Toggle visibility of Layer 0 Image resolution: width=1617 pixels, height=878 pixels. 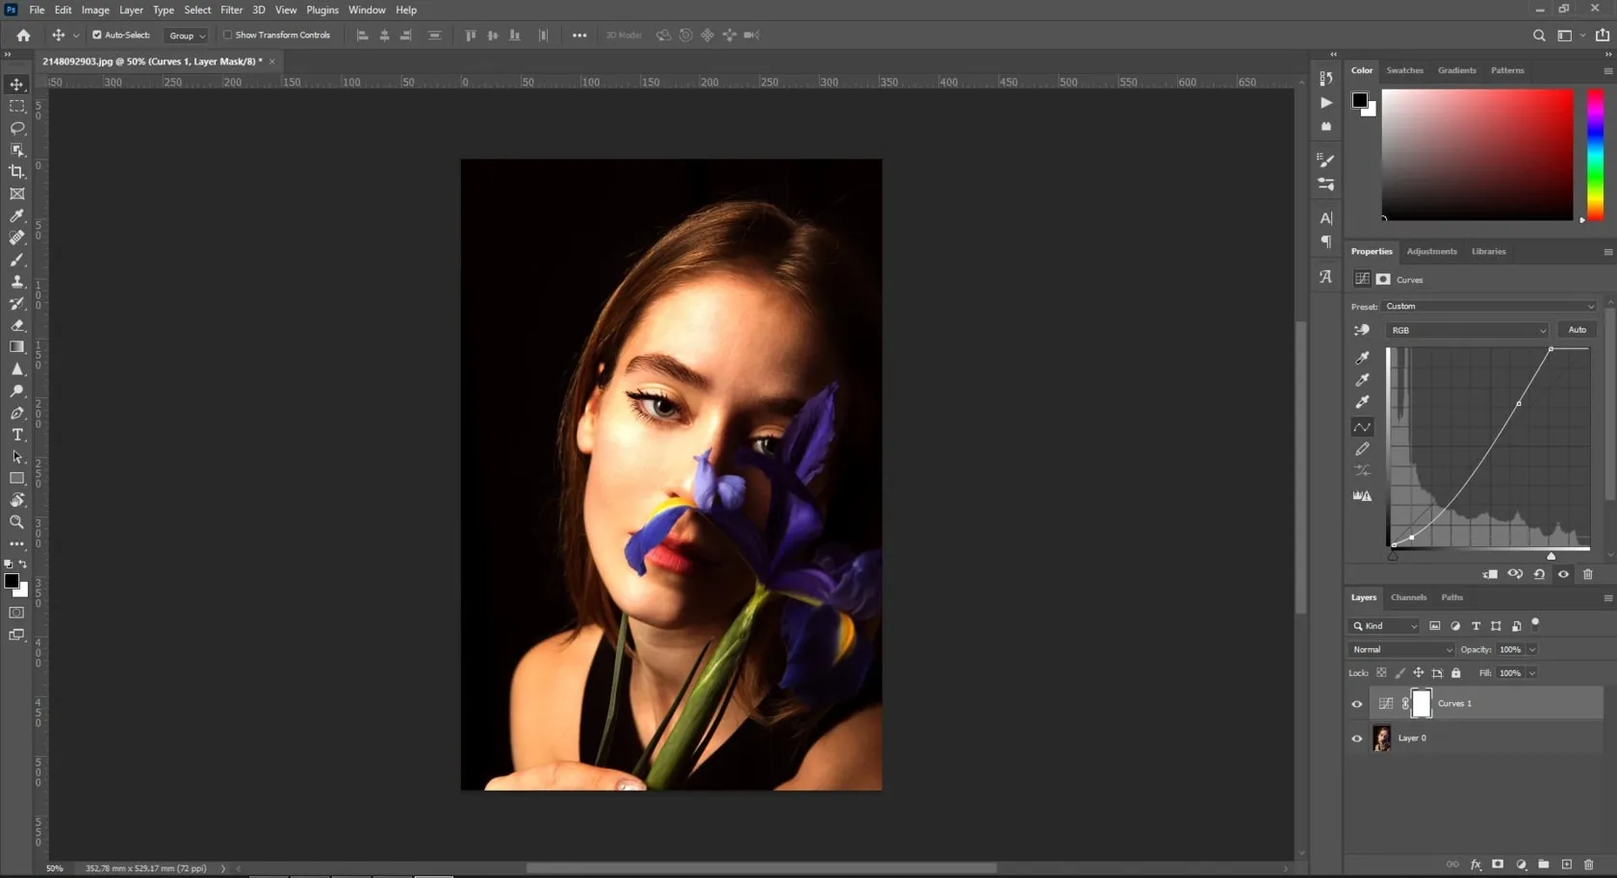[x=1357, y=739]
